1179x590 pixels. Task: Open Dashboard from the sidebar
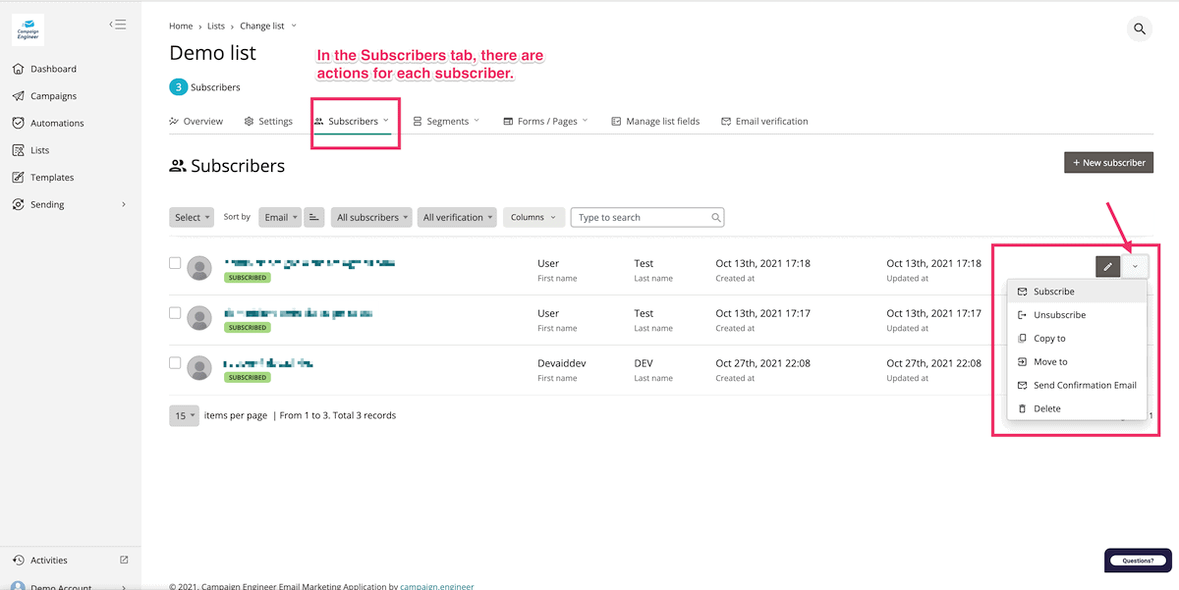click(x=53, y=69)
